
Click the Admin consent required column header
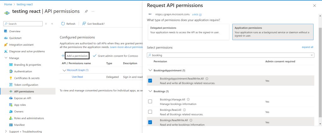coord(280,61)
